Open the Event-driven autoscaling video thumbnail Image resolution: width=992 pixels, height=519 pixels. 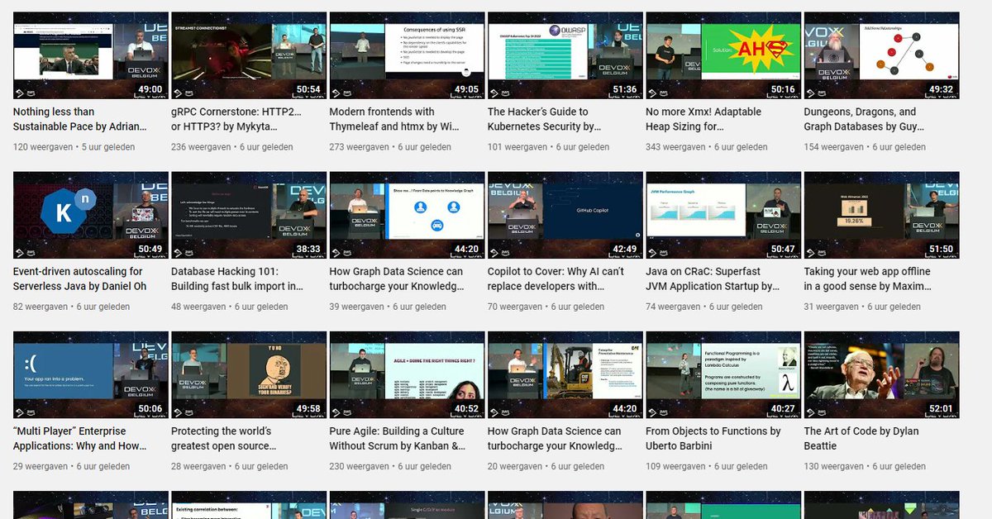coord(90,215)
